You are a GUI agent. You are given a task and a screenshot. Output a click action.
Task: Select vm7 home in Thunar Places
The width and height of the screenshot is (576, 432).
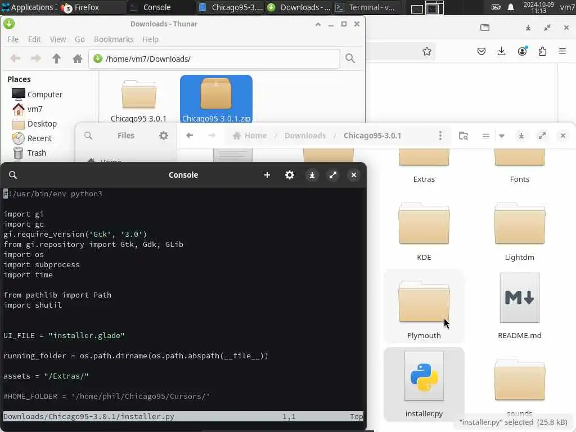pyautogui.click(x=27, y=109)
